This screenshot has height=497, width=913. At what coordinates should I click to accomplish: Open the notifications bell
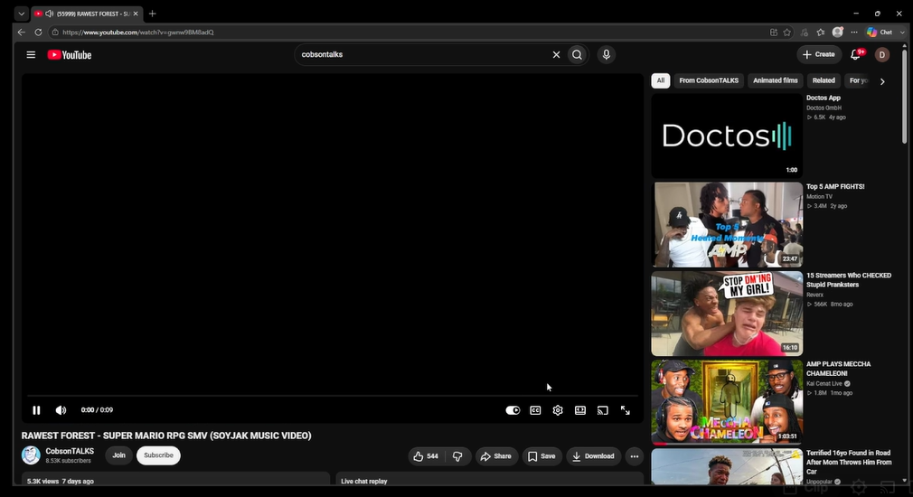coord(856,54)
